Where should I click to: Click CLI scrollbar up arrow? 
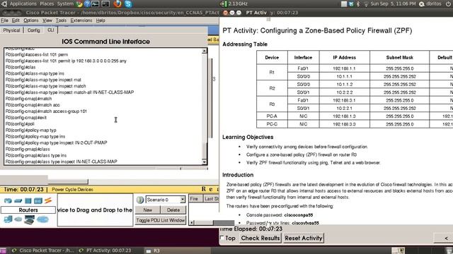tap(205, 51)
